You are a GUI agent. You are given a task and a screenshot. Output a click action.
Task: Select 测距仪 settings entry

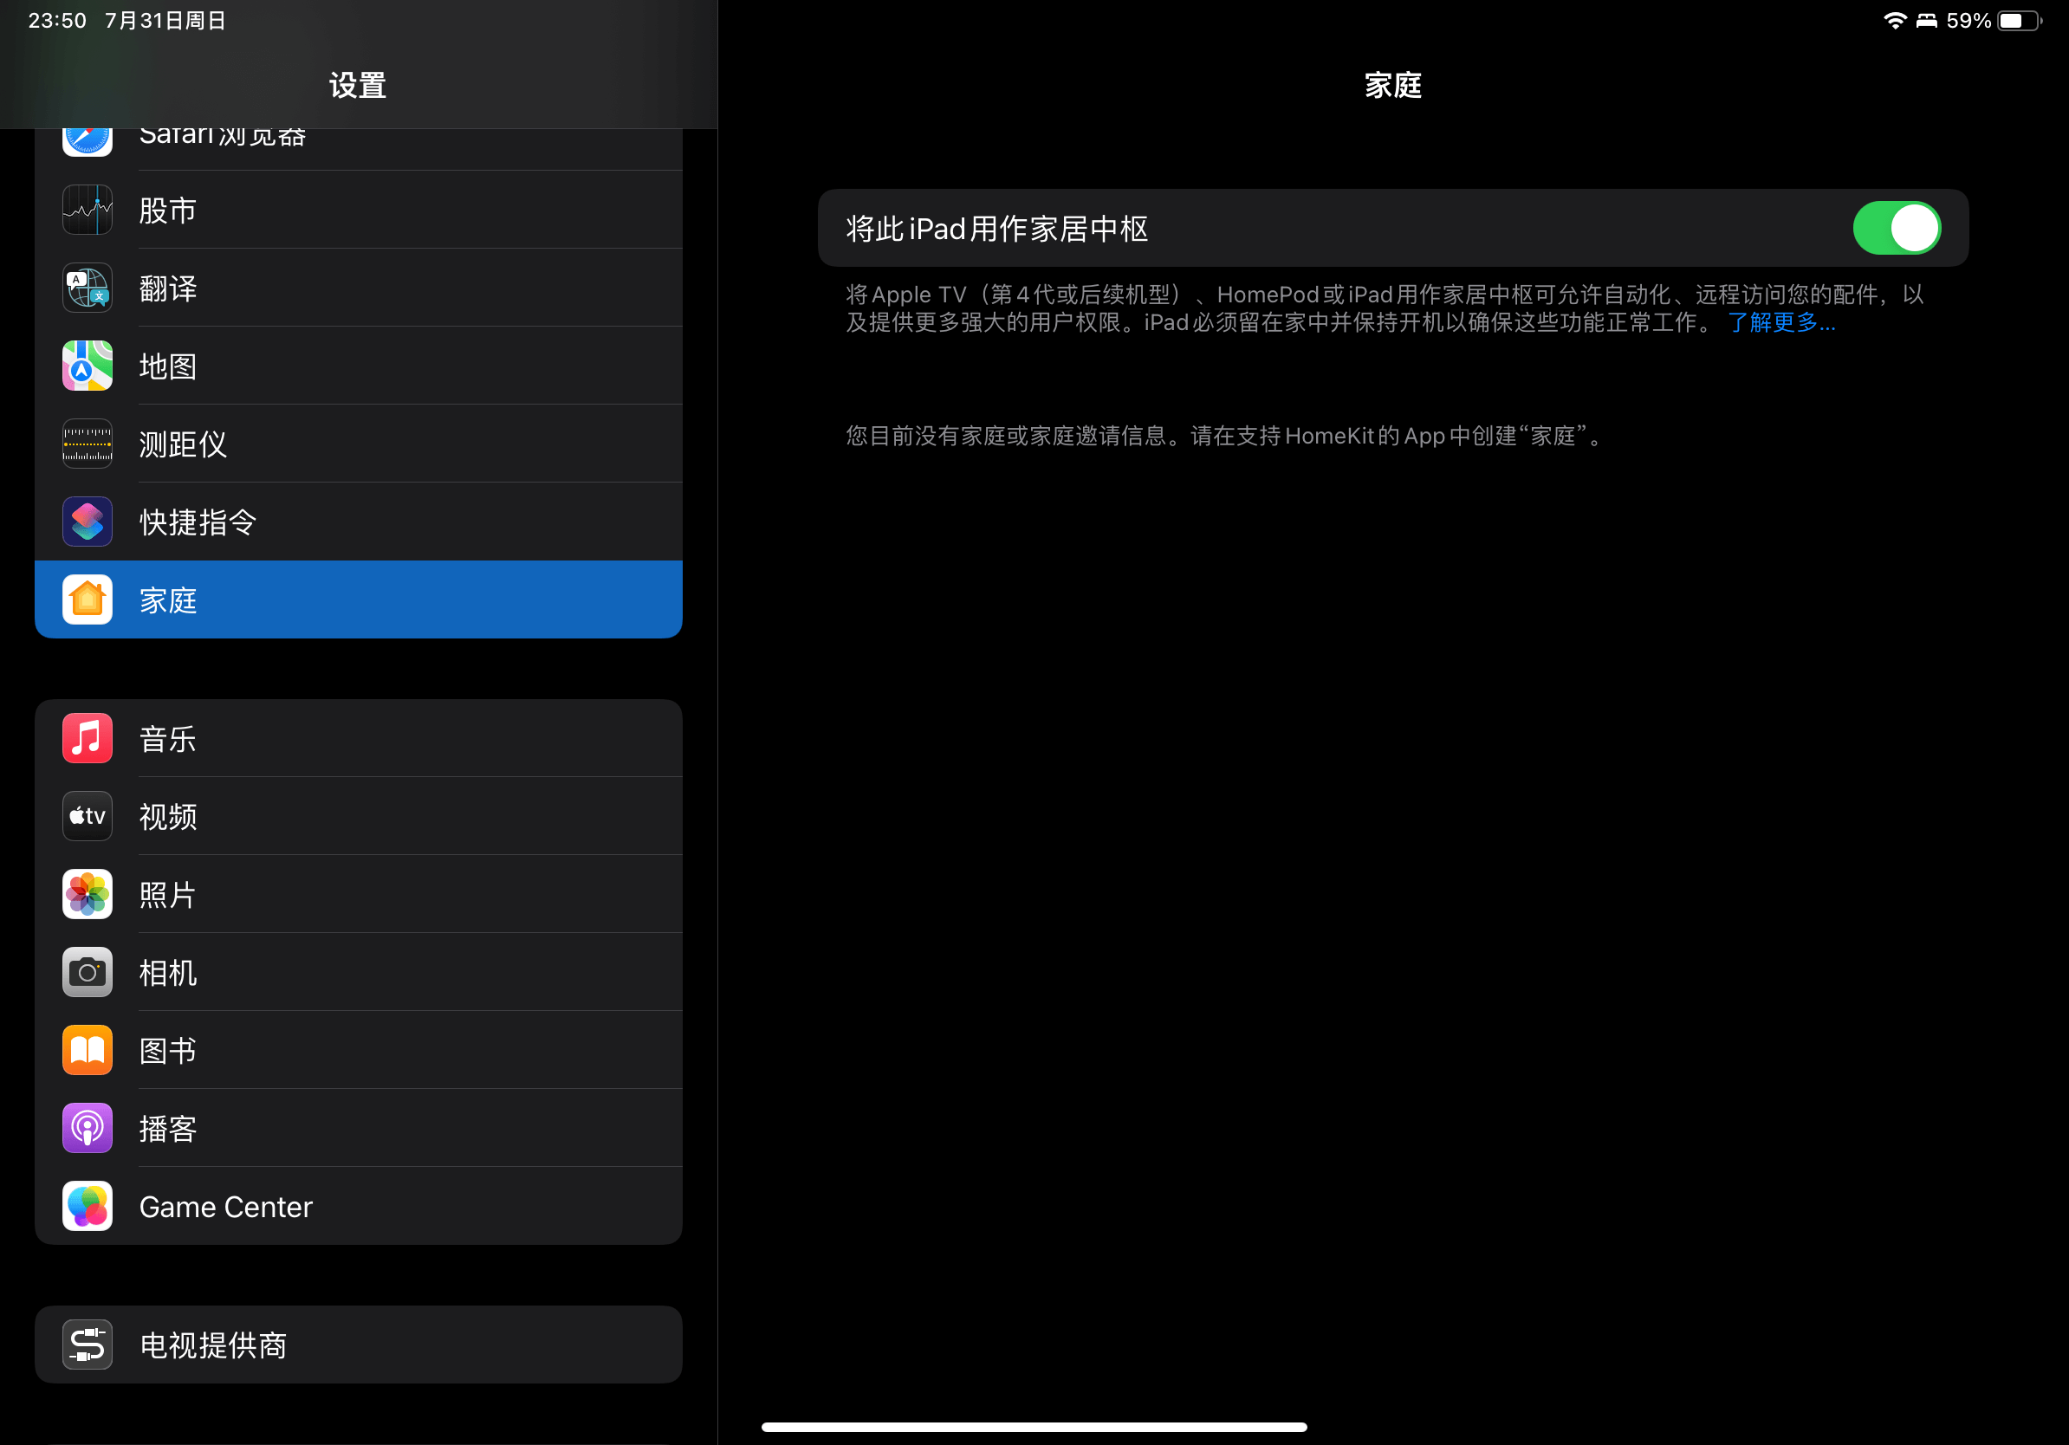tap(359, 442)
